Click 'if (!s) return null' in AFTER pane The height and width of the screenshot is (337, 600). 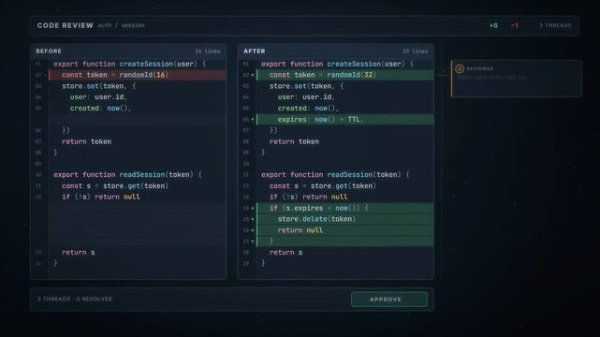click(309, 197)
